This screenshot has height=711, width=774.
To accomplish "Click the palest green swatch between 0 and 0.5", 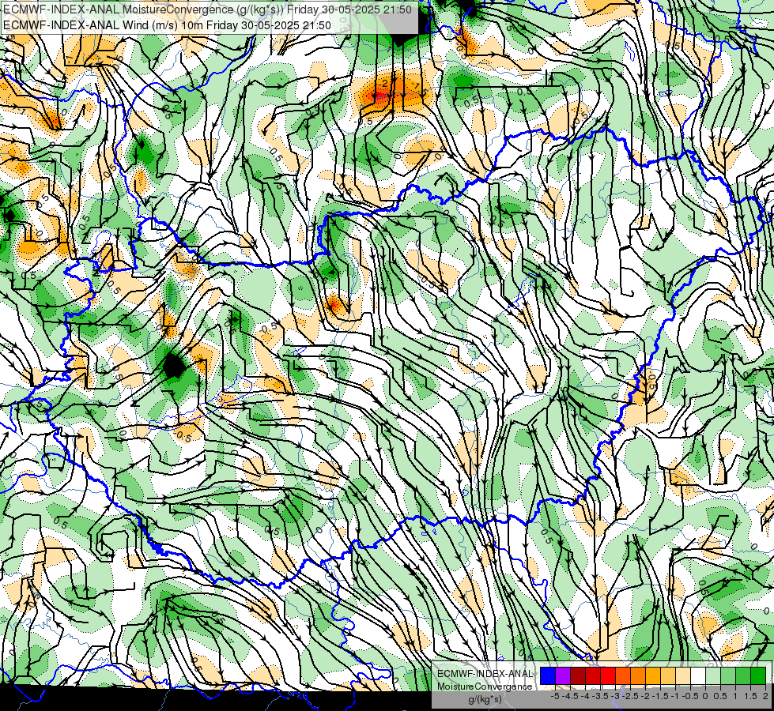I will (713, 675).
